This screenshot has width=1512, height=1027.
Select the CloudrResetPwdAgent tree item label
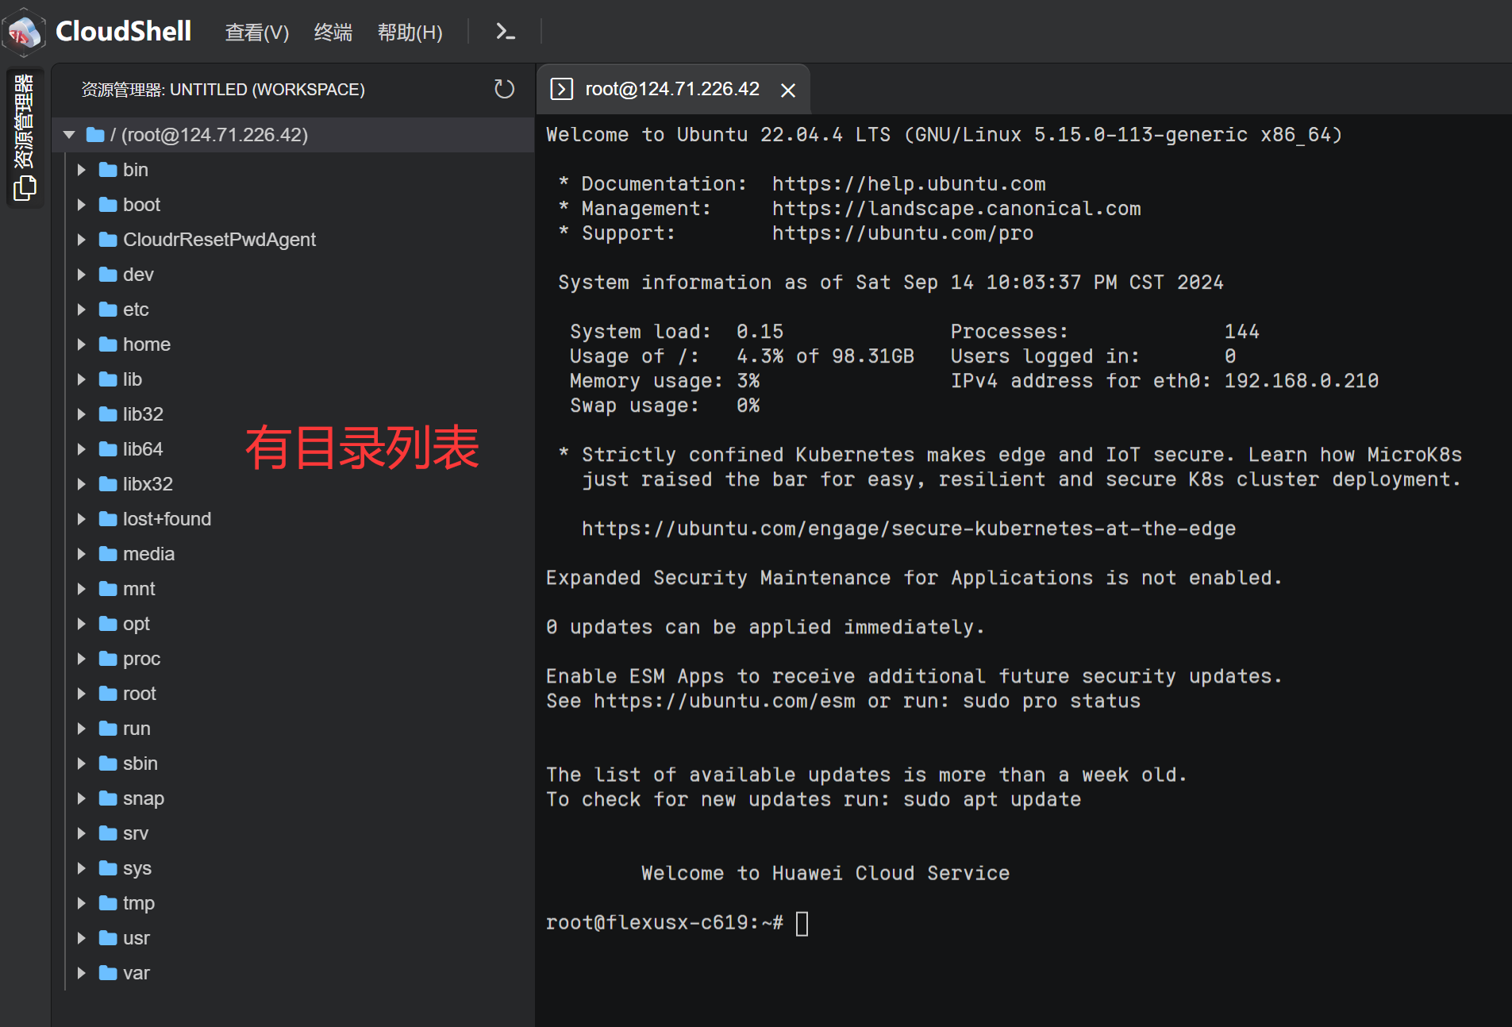219,240
